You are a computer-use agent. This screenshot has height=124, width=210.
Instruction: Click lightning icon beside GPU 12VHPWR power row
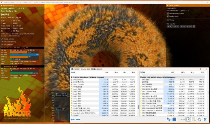(141, 103)
